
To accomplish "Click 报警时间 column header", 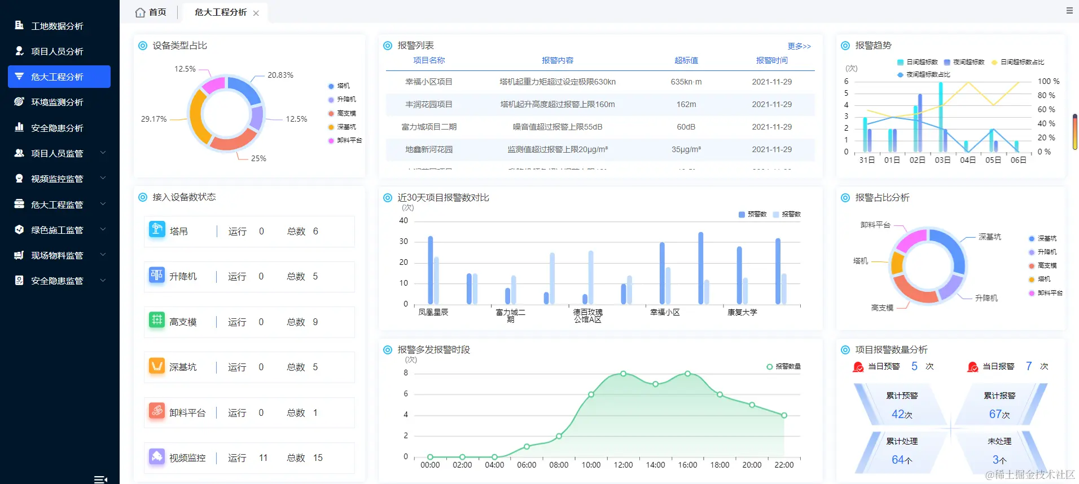I will [x=772, y=60].
